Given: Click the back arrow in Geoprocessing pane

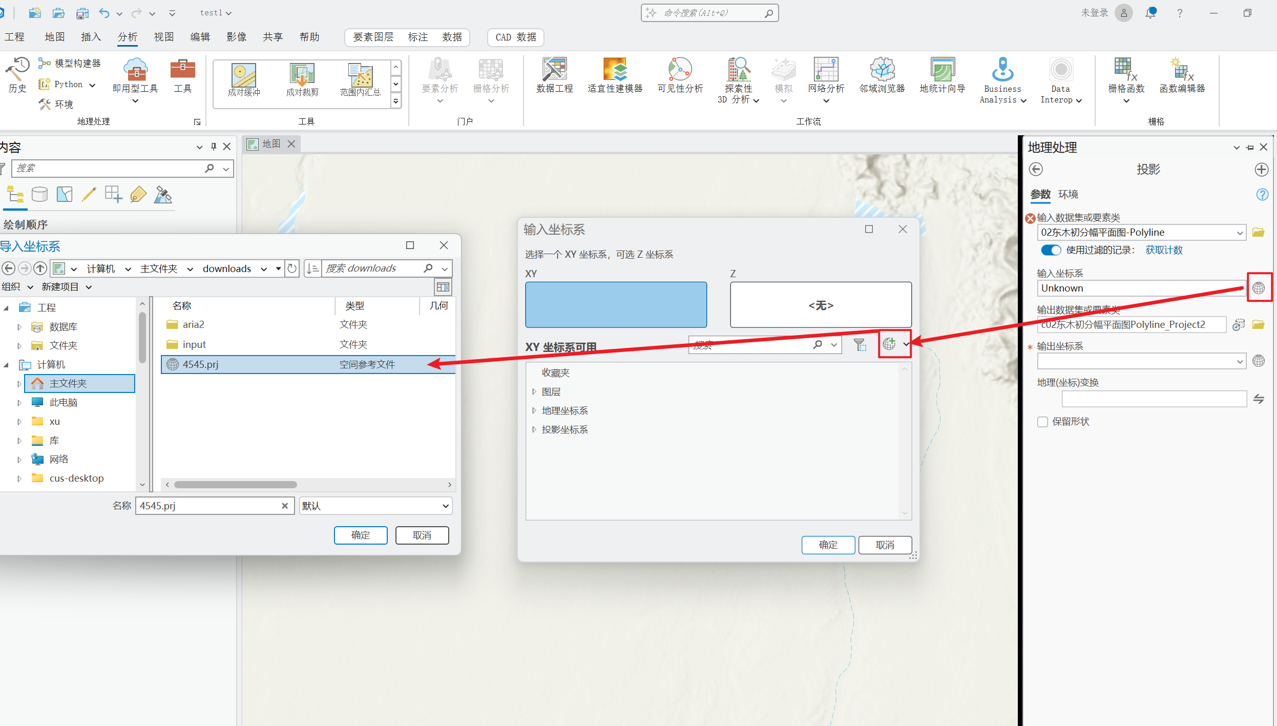Looking at the screenshot, I should click(1036, 169).
